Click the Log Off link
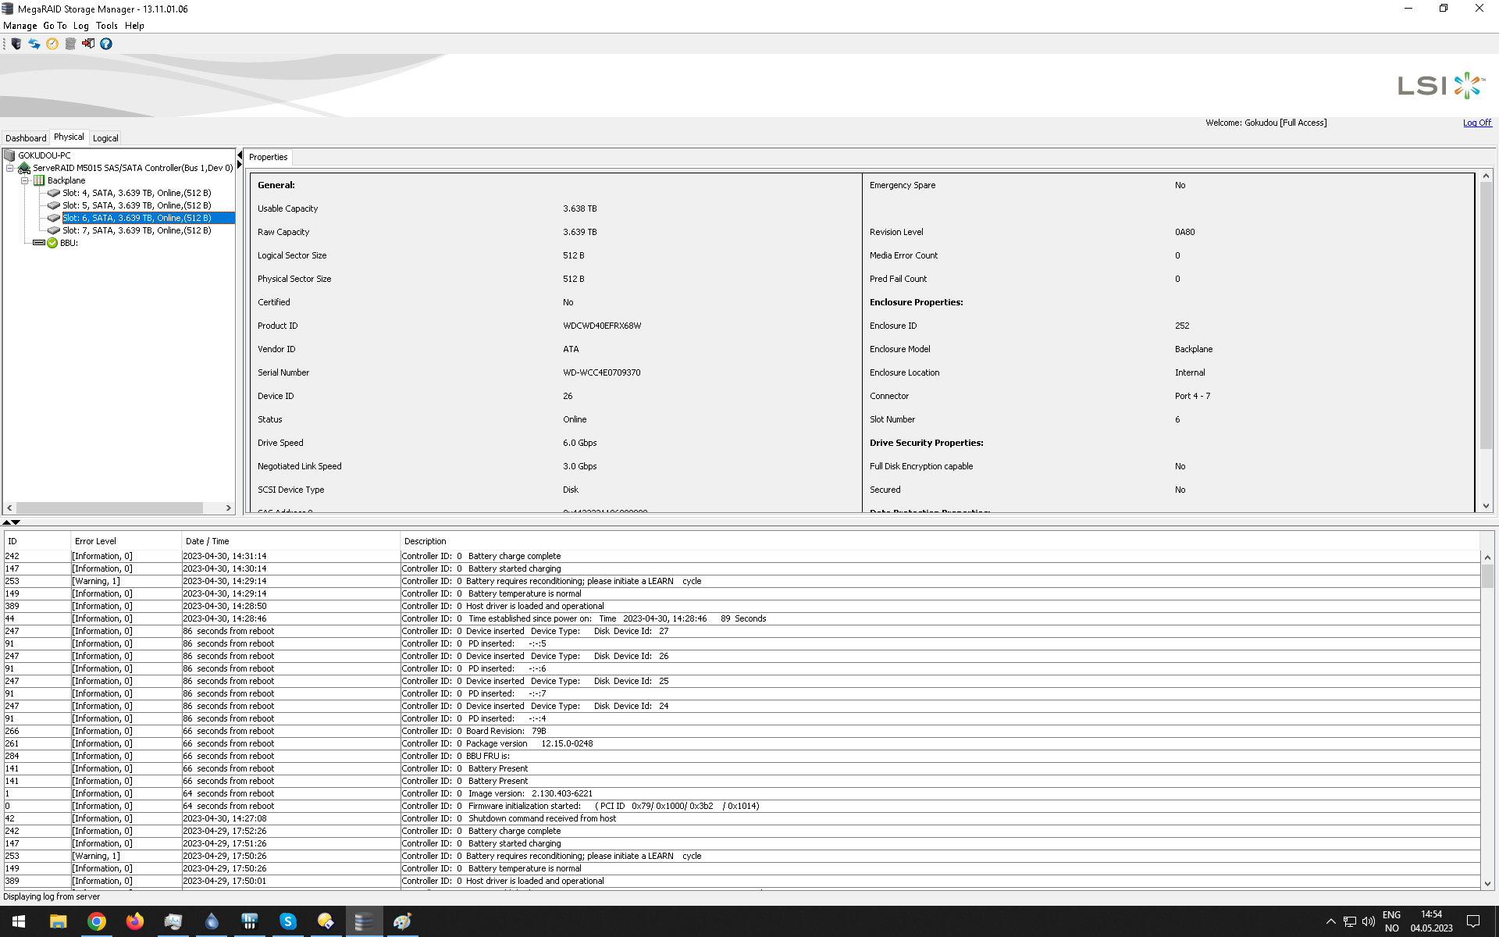The height and width of the screenshot is (937, 1499). coord(1477,123)
